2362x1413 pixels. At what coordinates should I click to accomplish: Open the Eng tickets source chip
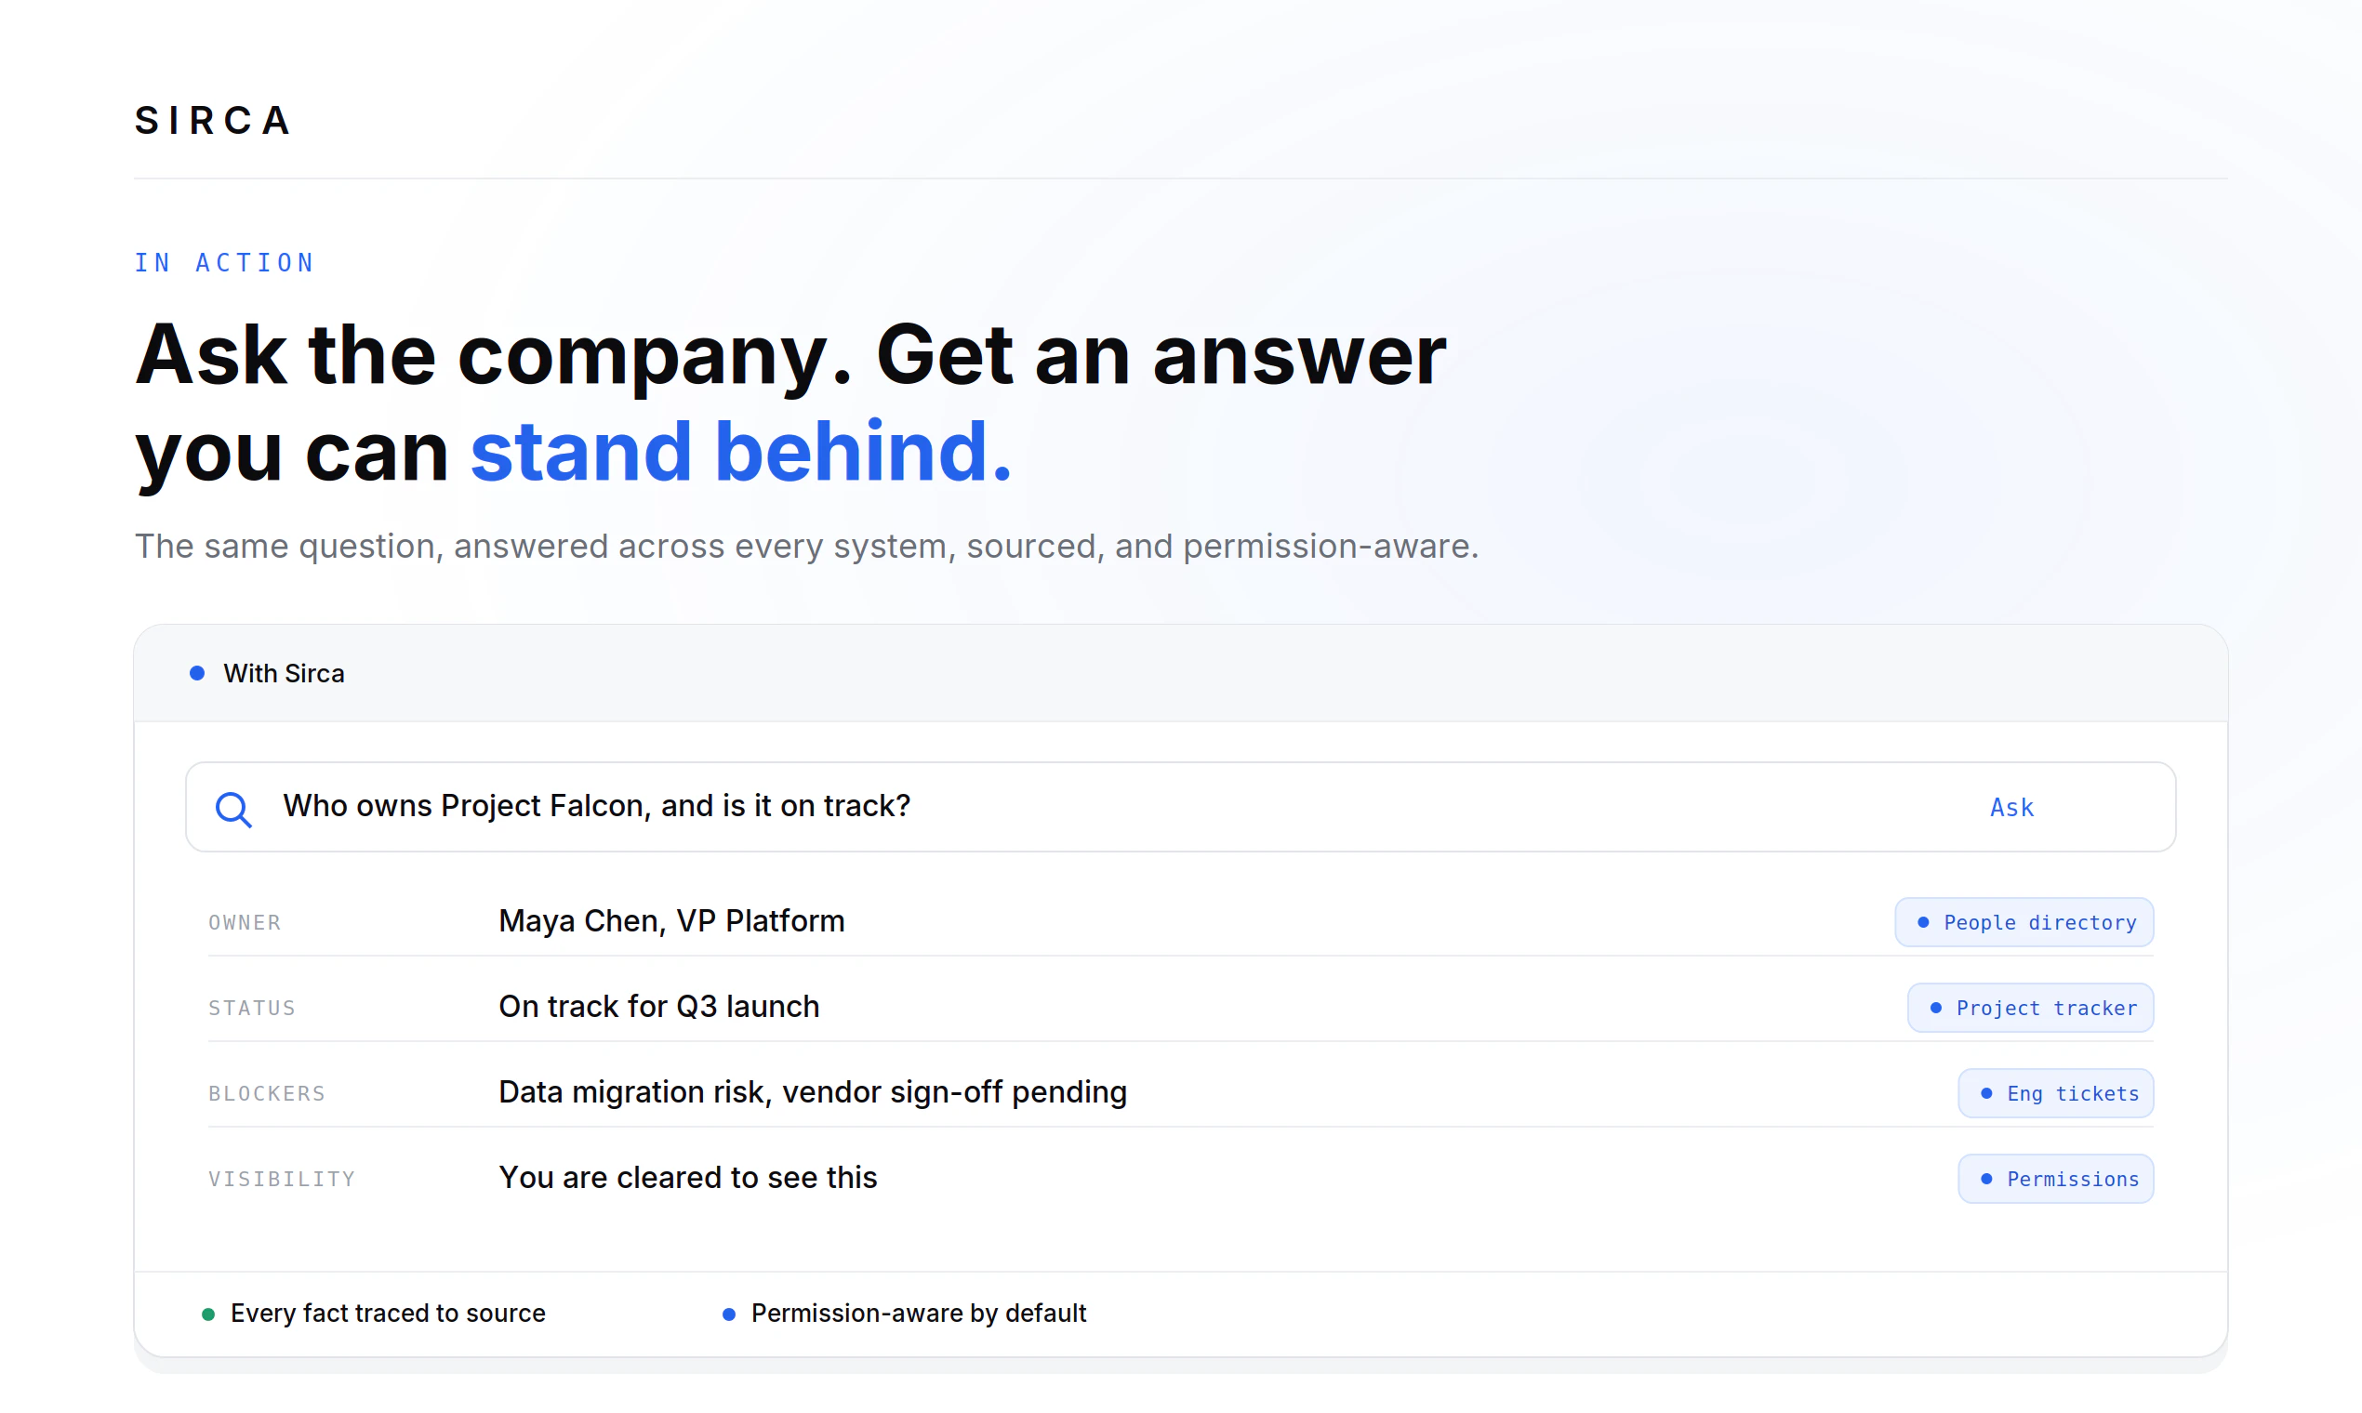(2055, 1093)
